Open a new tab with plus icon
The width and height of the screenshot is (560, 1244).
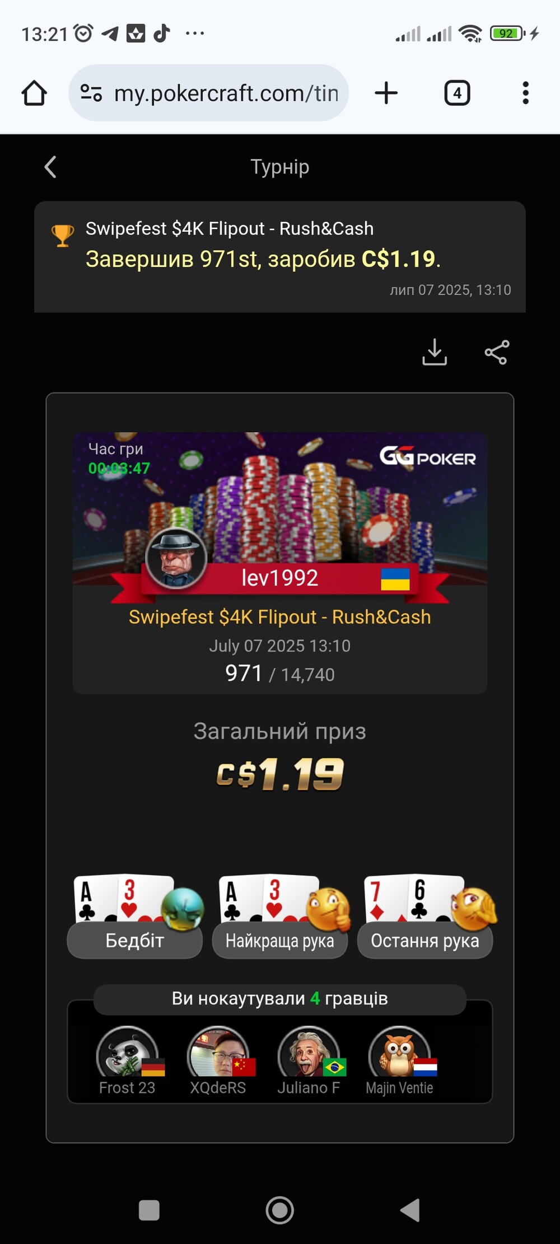pos(386,93)
